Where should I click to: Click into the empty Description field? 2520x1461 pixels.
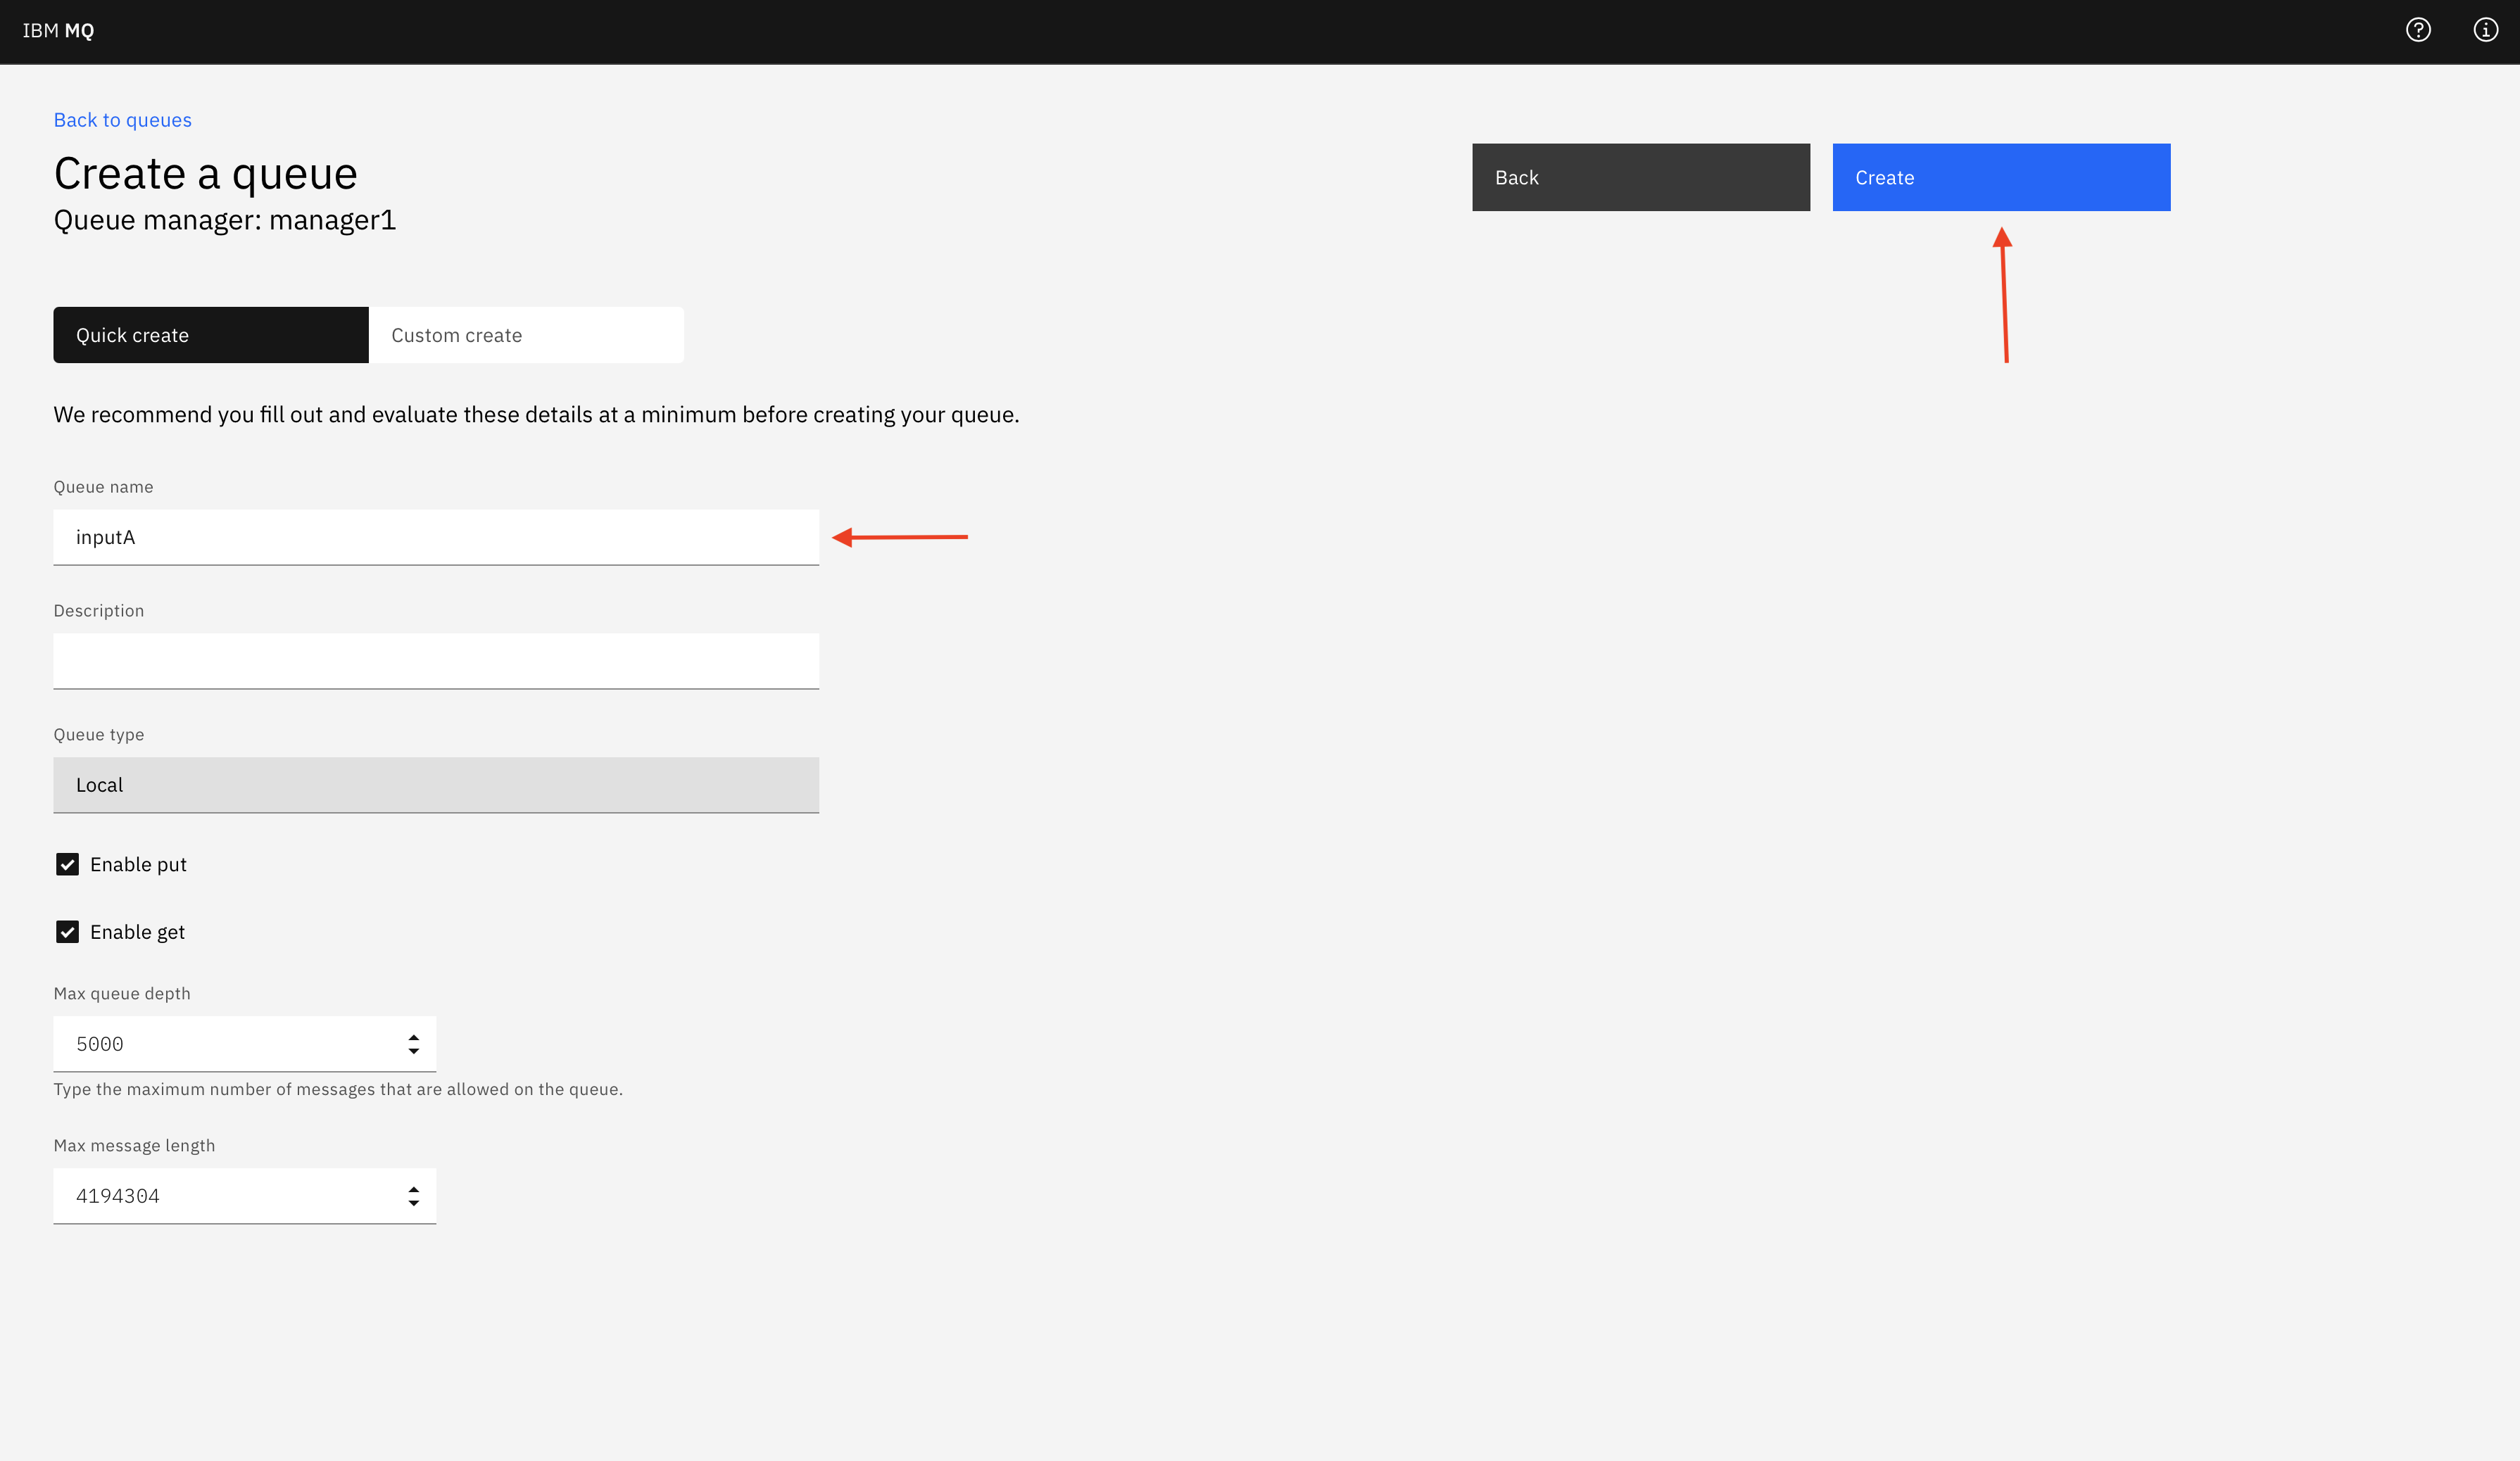click(x=435, y=661)
